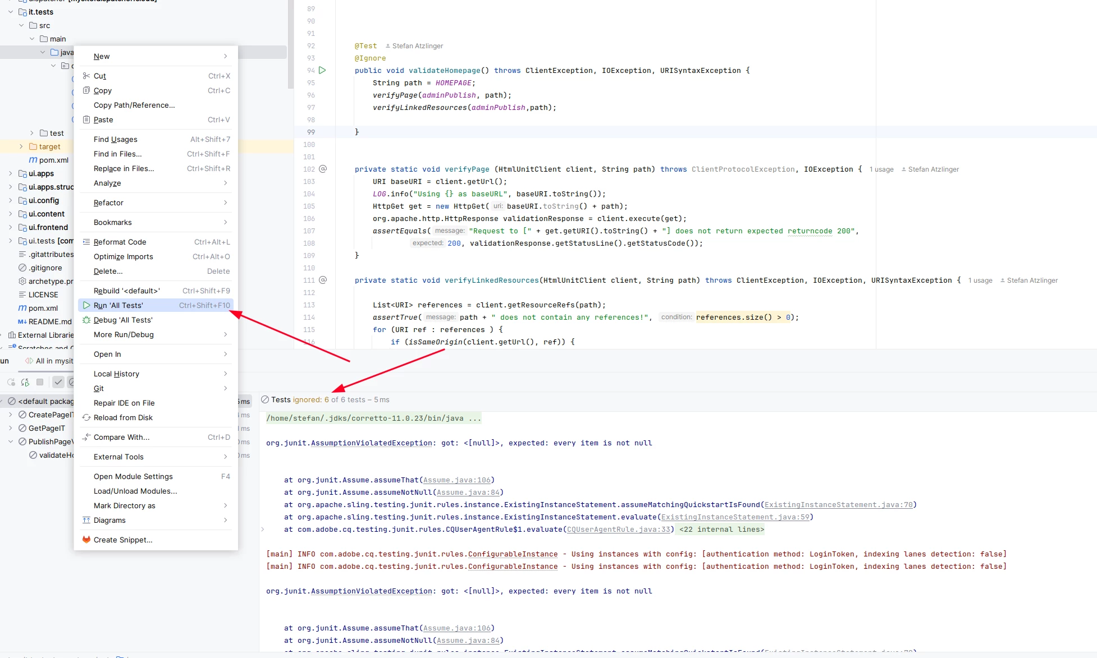Expand the GetPageIT test node

pos(10,428)
